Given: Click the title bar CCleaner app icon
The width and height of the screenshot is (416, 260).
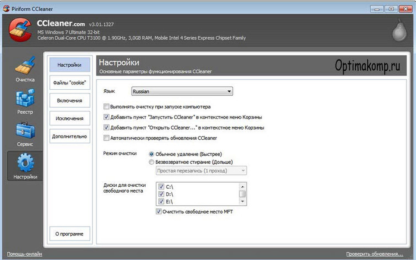Looking at the screenshot, I should [7, 8].
